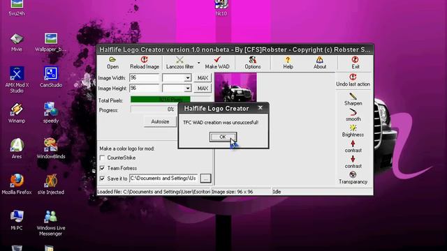Click the Total Pixels green bar

[160, 99]
